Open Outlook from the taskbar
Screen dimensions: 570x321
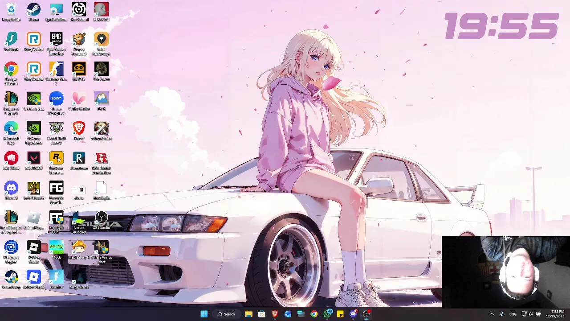[x=288, y=314]
